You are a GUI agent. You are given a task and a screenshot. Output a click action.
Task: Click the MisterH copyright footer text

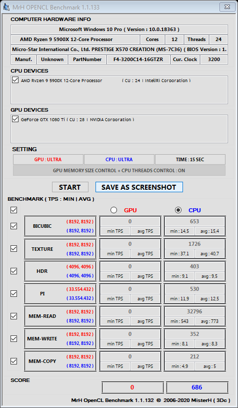click(150, 400)
